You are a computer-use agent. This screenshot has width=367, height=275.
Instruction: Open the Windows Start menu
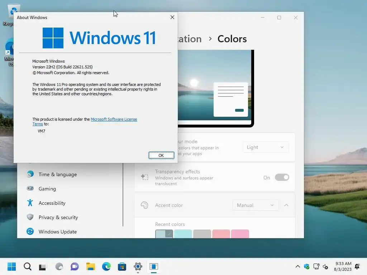click(x=11, y=266)
